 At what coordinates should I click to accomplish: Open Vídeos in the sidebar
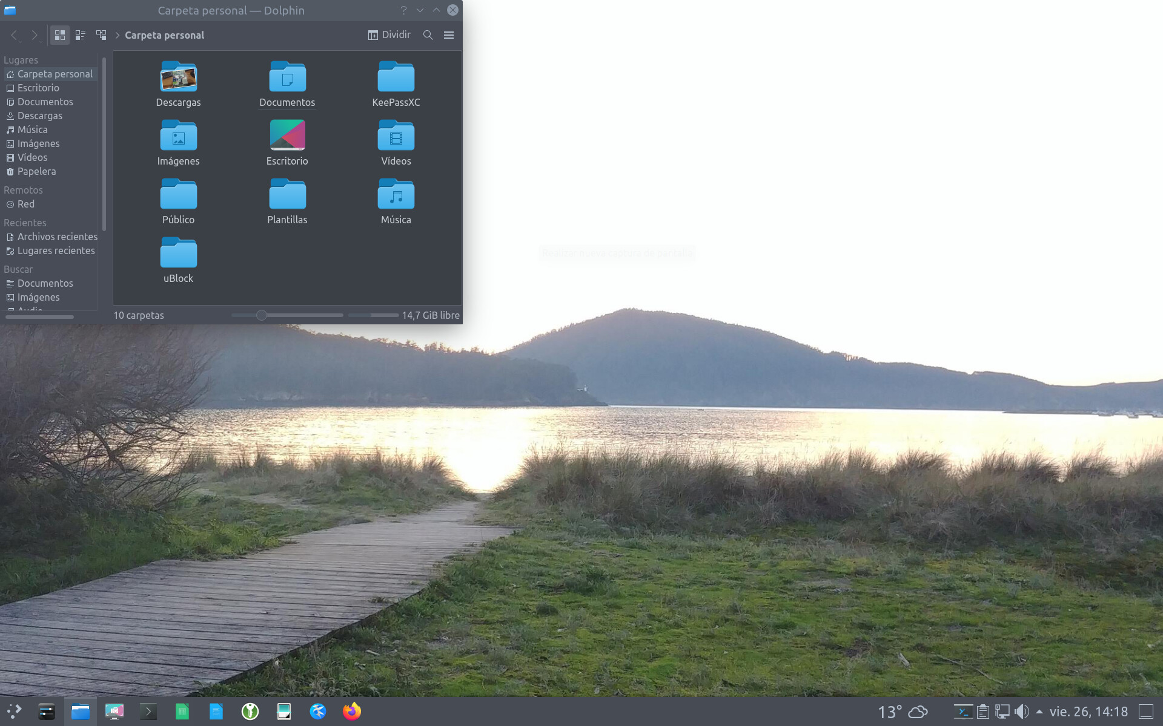point(50,157)
